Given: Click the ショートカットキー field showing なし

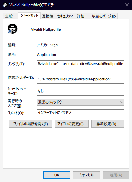Looking at the screenshot, I should pos(81,92).
